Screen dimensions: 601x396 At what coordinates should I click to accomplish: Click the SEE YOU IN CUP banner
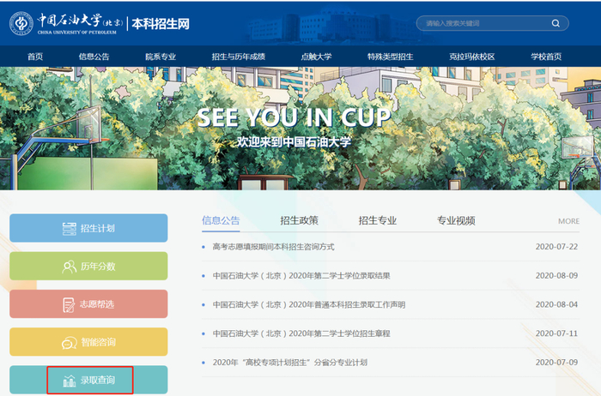tap(294, 117)
